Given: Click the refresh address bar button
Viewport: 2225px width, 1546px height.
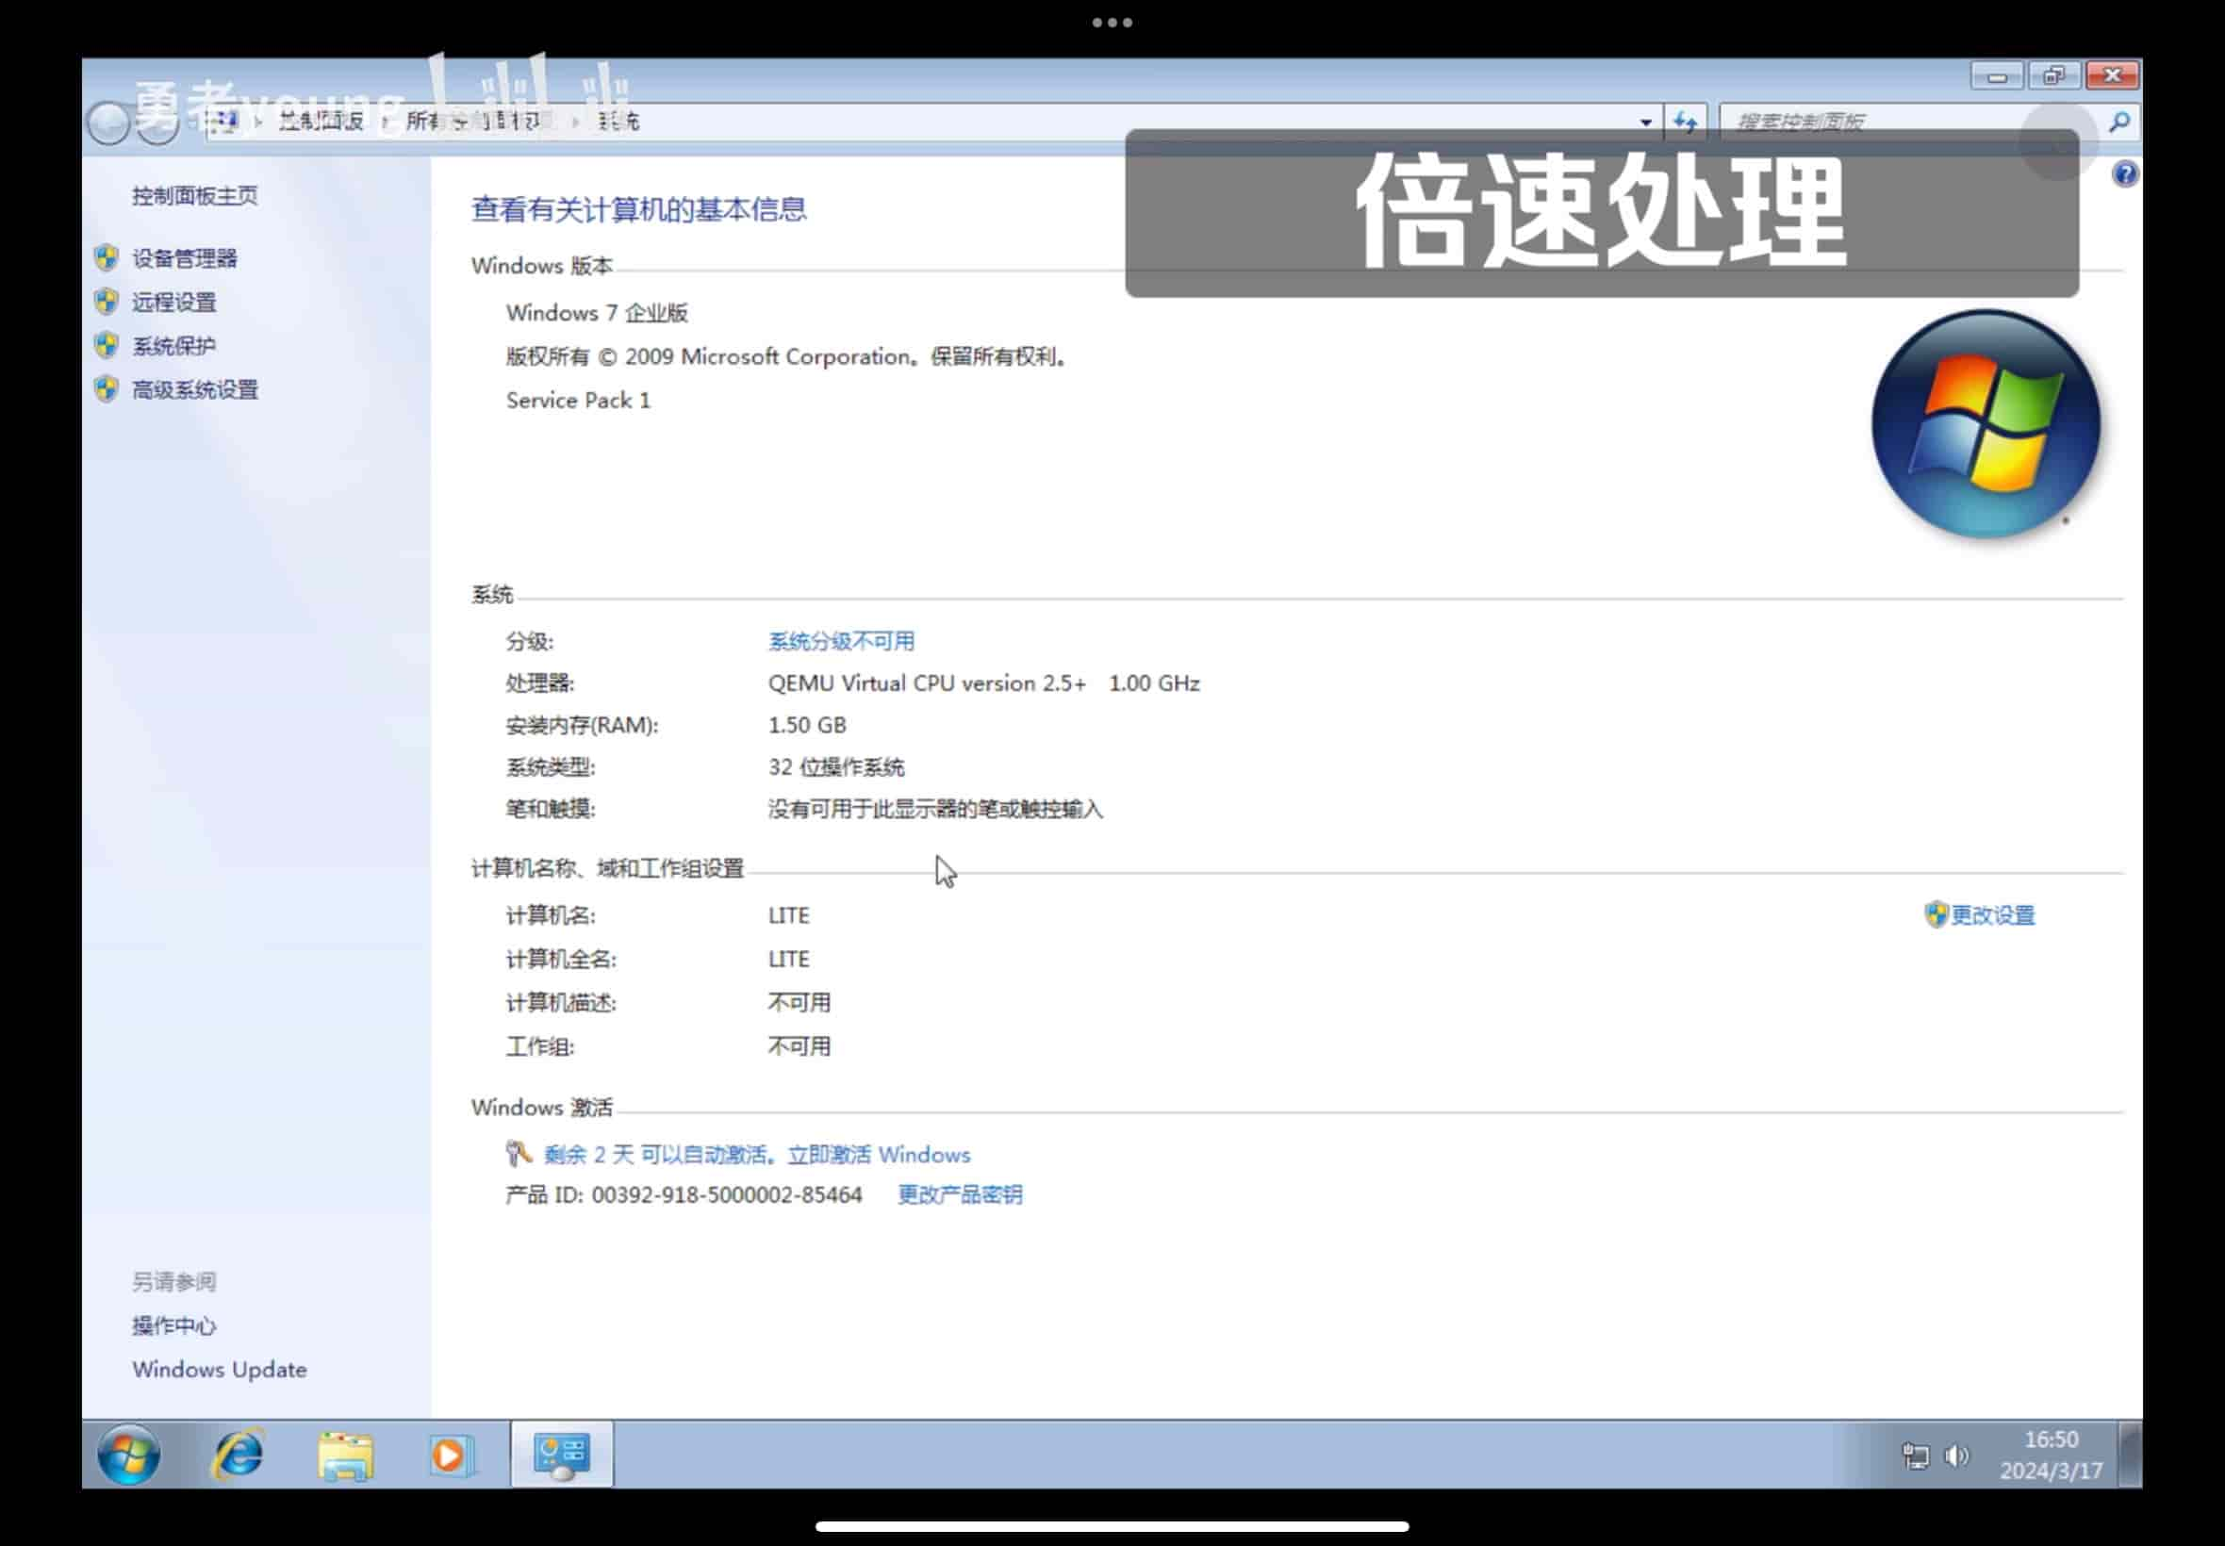Looking at the screenshot, I should click(x=1686, y=122).
